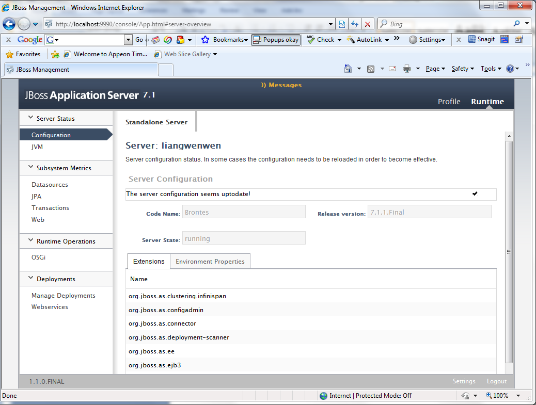
Task: Open Transactions metrics
Action: tap(50, 207)
